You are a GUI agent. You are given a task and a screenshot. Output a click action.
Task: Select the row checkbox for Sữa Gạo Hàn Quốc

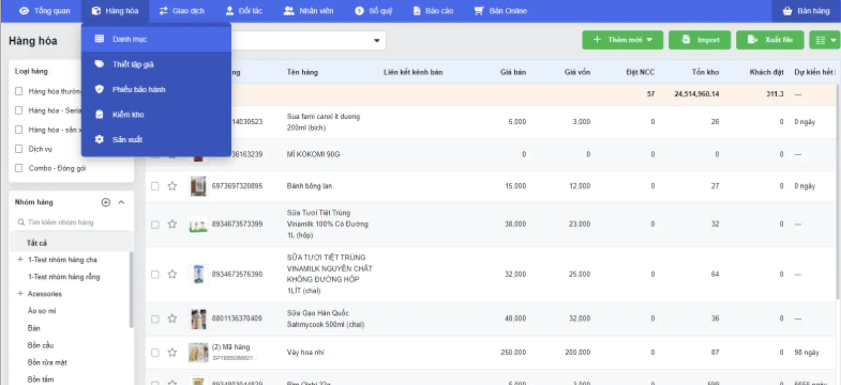[155, 319]
